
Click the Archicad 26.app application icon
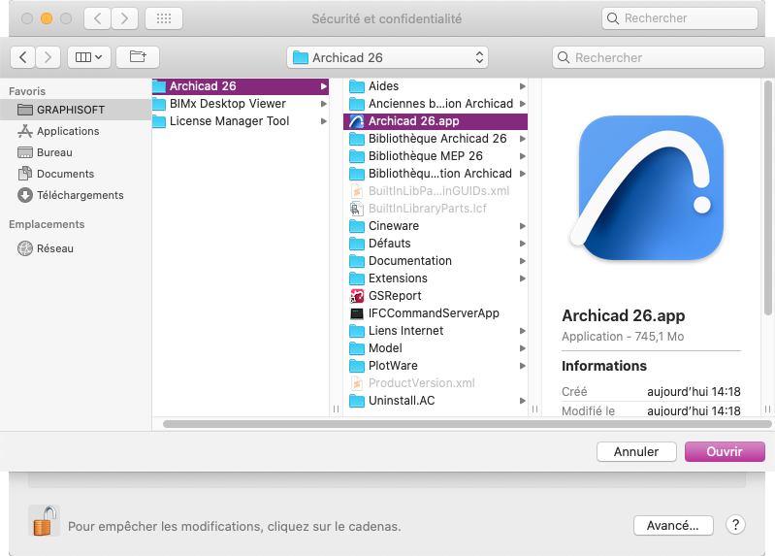(x=356, y=121)
